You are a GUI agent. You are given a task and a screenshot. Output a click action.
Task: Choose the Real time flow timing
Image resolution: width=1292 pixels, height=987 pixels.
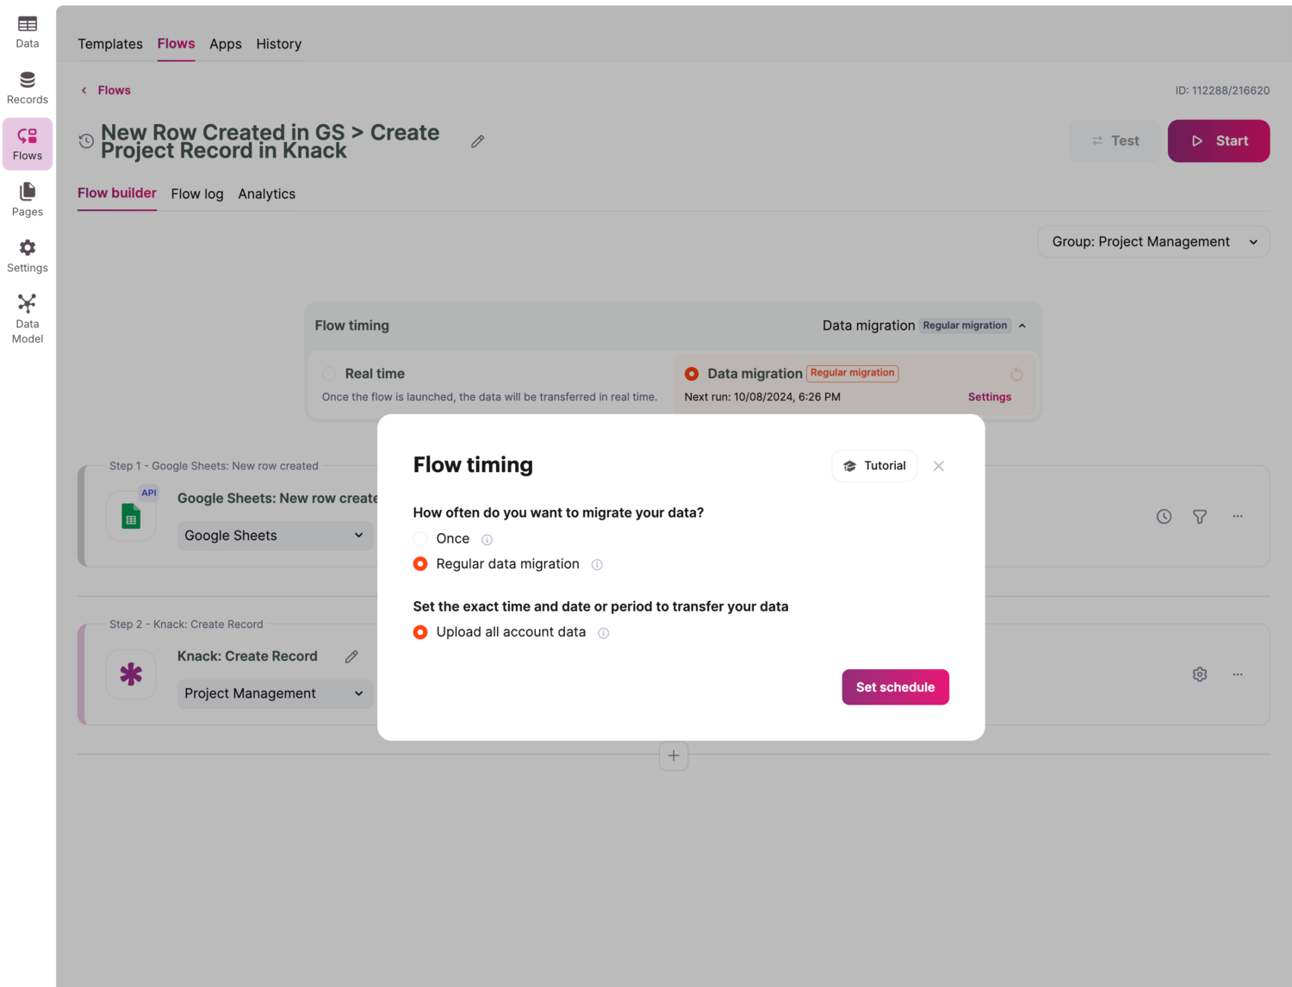[329, 374]
